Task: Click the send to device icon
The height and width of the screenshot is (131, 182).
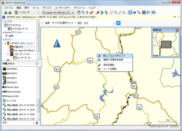Action: pos(6,12)
